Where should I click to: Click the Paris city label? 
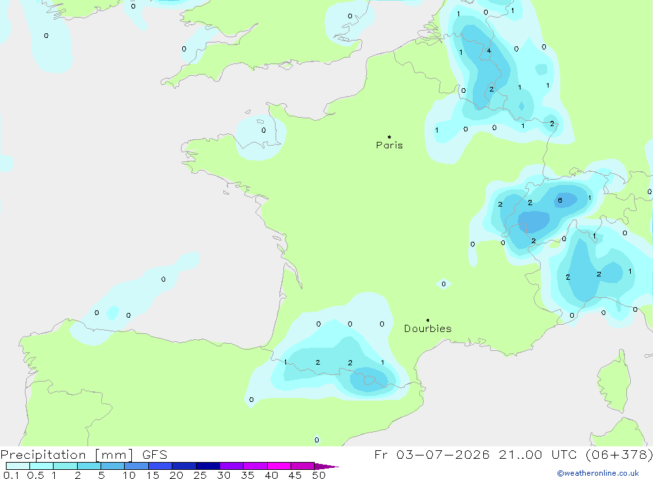389,145
